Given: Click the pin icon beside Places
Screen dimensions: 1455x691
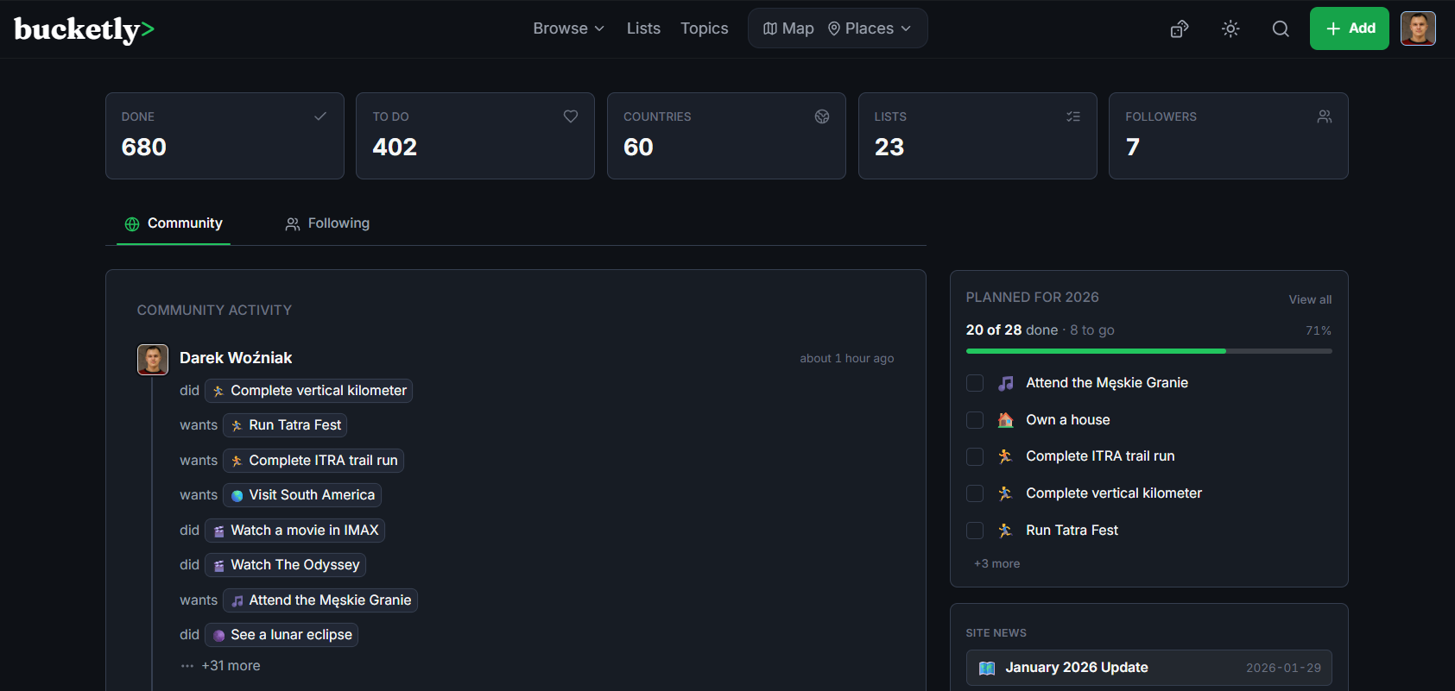Looking at the screenshot, I should 834,28.
